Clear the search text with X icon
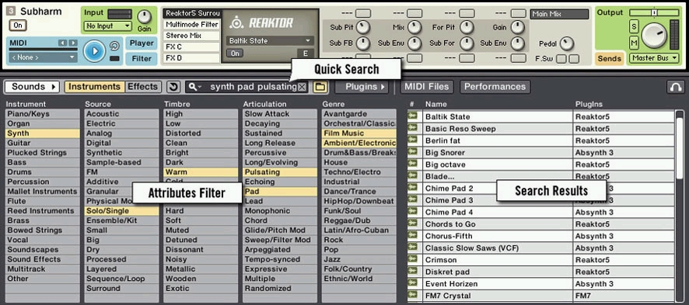This screenshot has width=689, height=305. (x=302, y=87)
